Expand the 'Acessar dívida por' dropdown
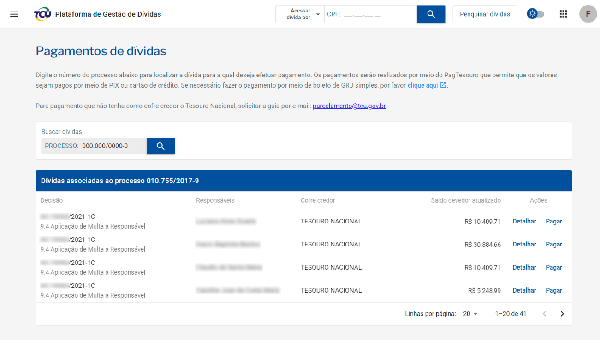Image resolution: width=600 pixels, height=340 pixels. pyautogui.click(x=300, y=14)
